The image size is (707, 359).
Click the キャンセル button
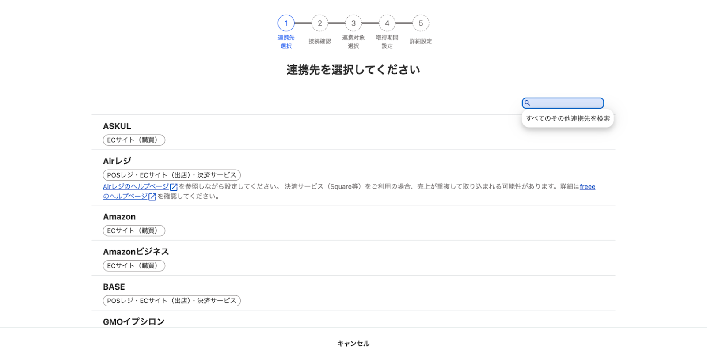[353, 344]
